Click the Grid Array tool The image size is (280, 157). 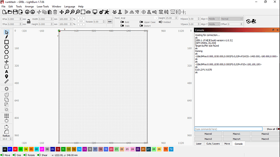pyautogui.click(x=6, y=116)
